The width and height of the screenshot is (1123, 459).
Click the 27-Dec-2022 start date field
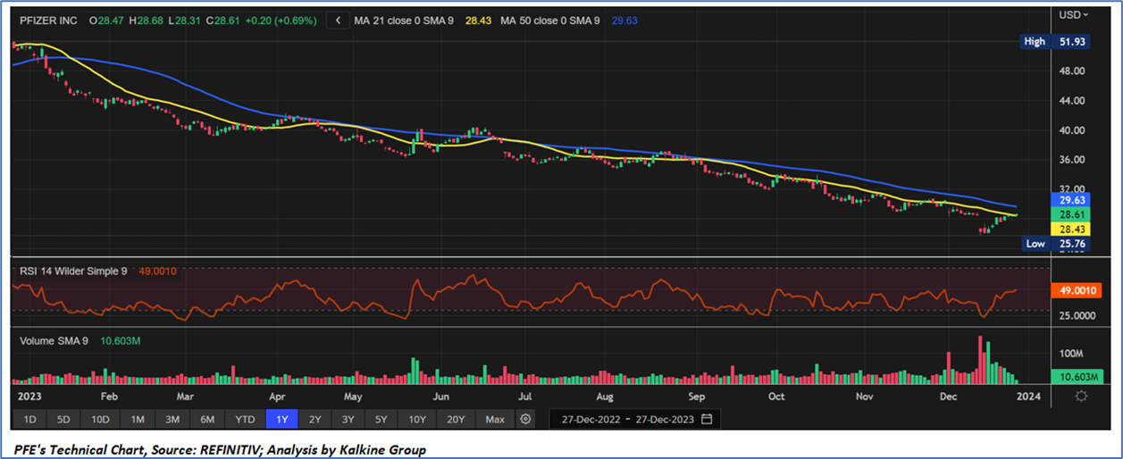[x=591, y=419]
